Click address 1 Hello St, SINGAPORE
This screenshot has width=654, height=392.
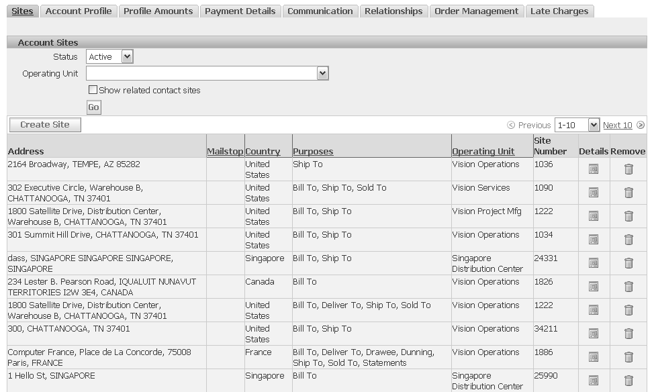51,376
